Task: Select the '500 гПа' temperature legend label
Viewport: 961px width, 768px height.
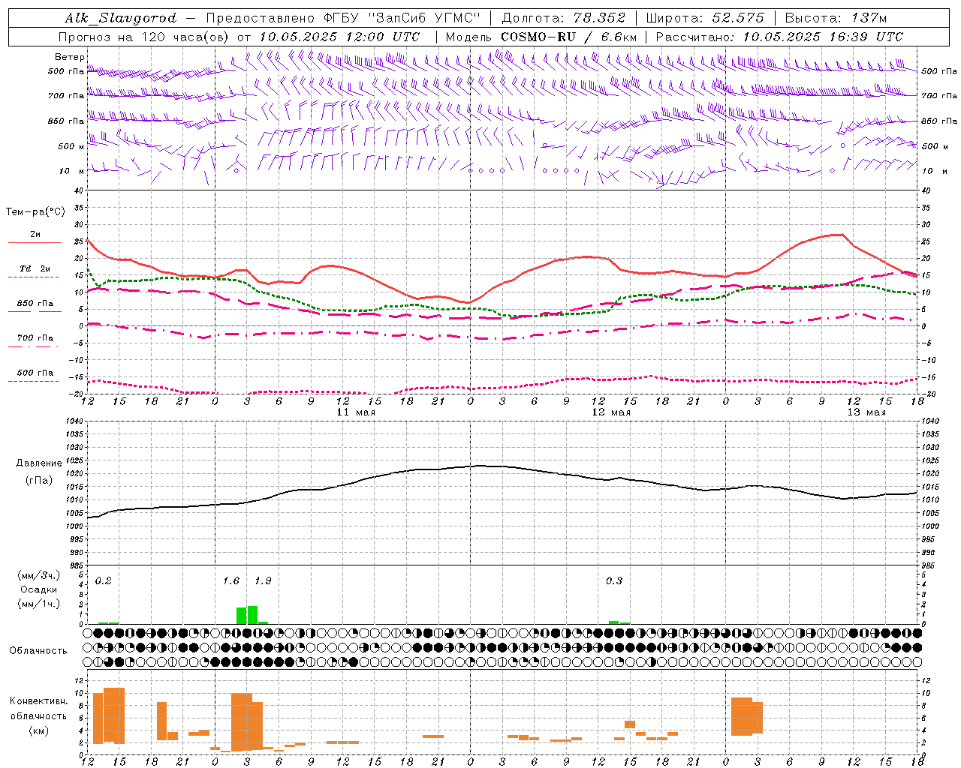Action: click(x=35, y=373)
